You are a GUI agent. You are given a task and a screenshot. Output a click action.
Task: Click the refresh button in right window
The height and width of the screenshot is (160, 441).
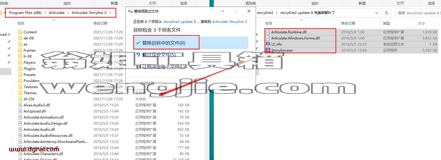386,13
